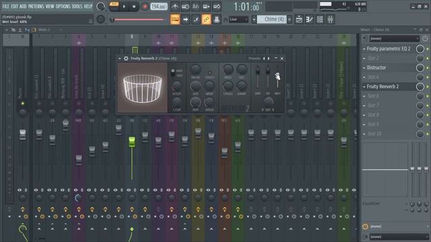
Task: Open the Line snap dropdown
Action: [238, 19]
